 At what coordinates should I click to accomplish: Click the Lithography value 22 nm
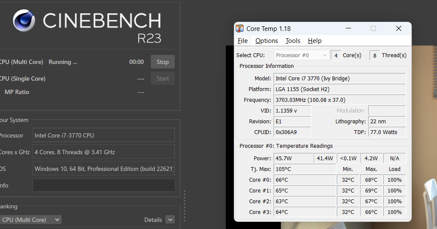tap(387, 121)
